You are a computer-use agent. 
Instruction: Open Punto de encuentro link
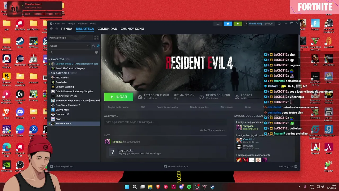[x=167, y=107]
